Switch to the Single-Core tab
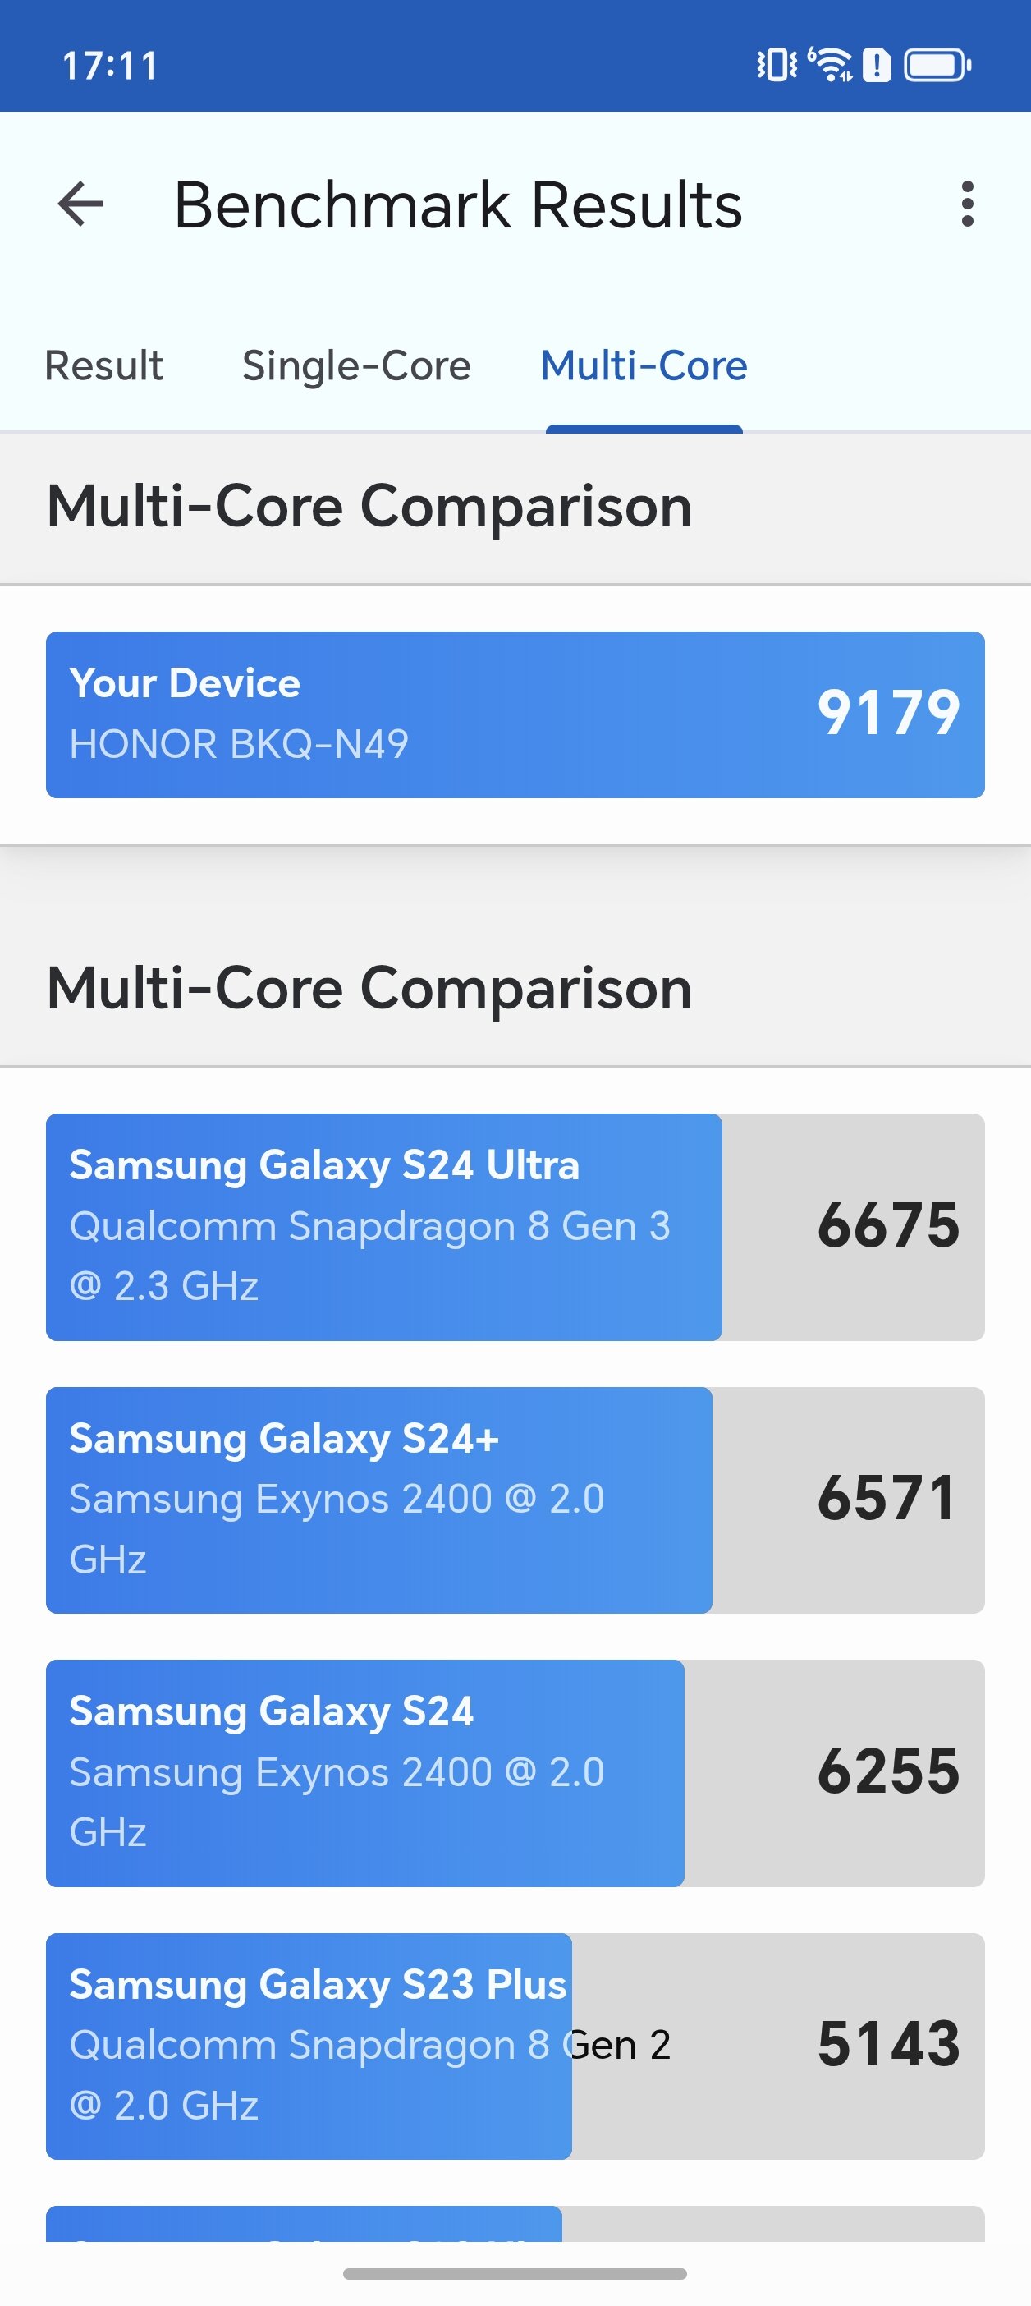The height and width of the screenshot is (2306, 1031). click(x=356, y=365)
